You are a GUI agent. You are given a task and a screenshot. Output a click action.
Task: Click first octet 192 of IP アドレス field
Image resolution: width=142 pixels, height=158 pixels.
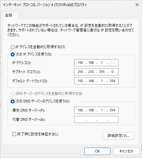coord(80,63)
